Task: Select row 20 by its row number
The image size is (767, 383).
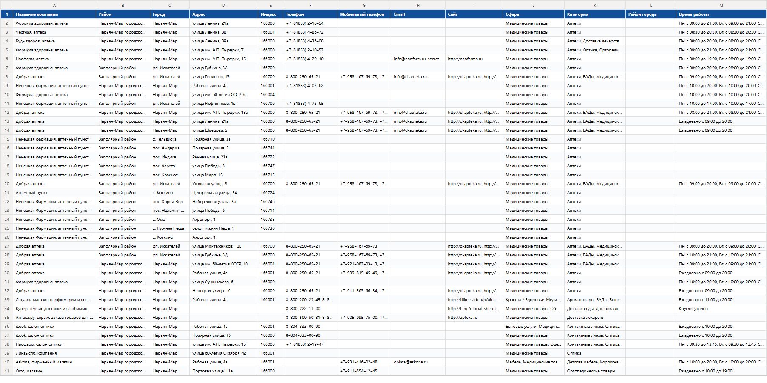Action: (7, 184)
